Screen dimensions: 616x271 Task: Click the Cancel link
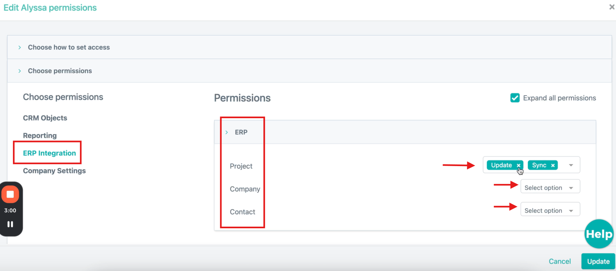pos(559,261)
